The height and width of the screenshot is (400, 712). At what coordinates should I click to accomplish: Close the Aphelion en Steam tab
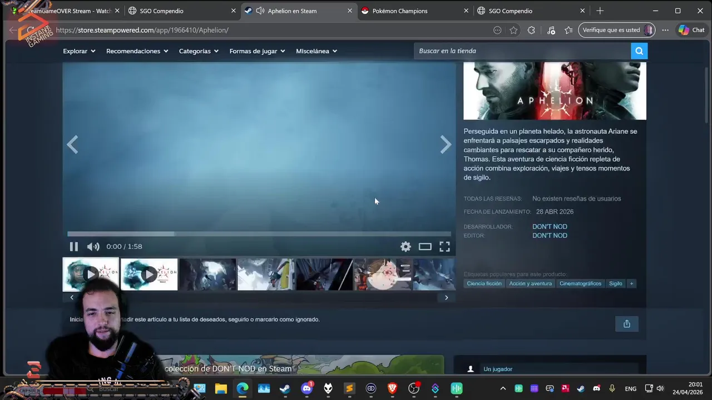350,11
